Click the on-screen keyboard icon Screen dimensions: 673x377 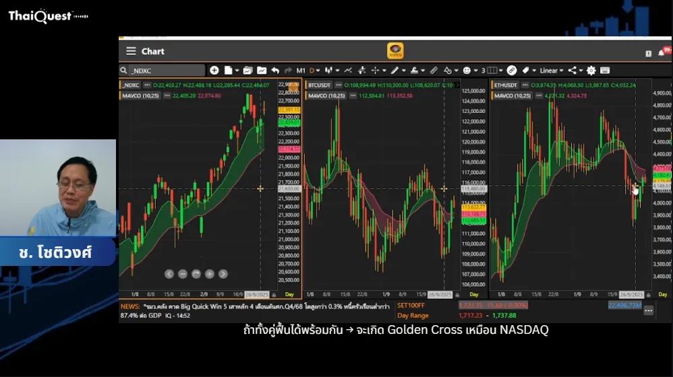click(605, 70)
